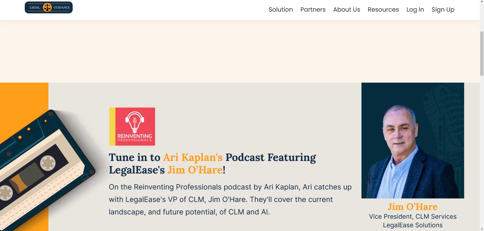The width and height of the screenshot is (484, 231).
Task: Go to the About Us page
Action: coord(346,10)
